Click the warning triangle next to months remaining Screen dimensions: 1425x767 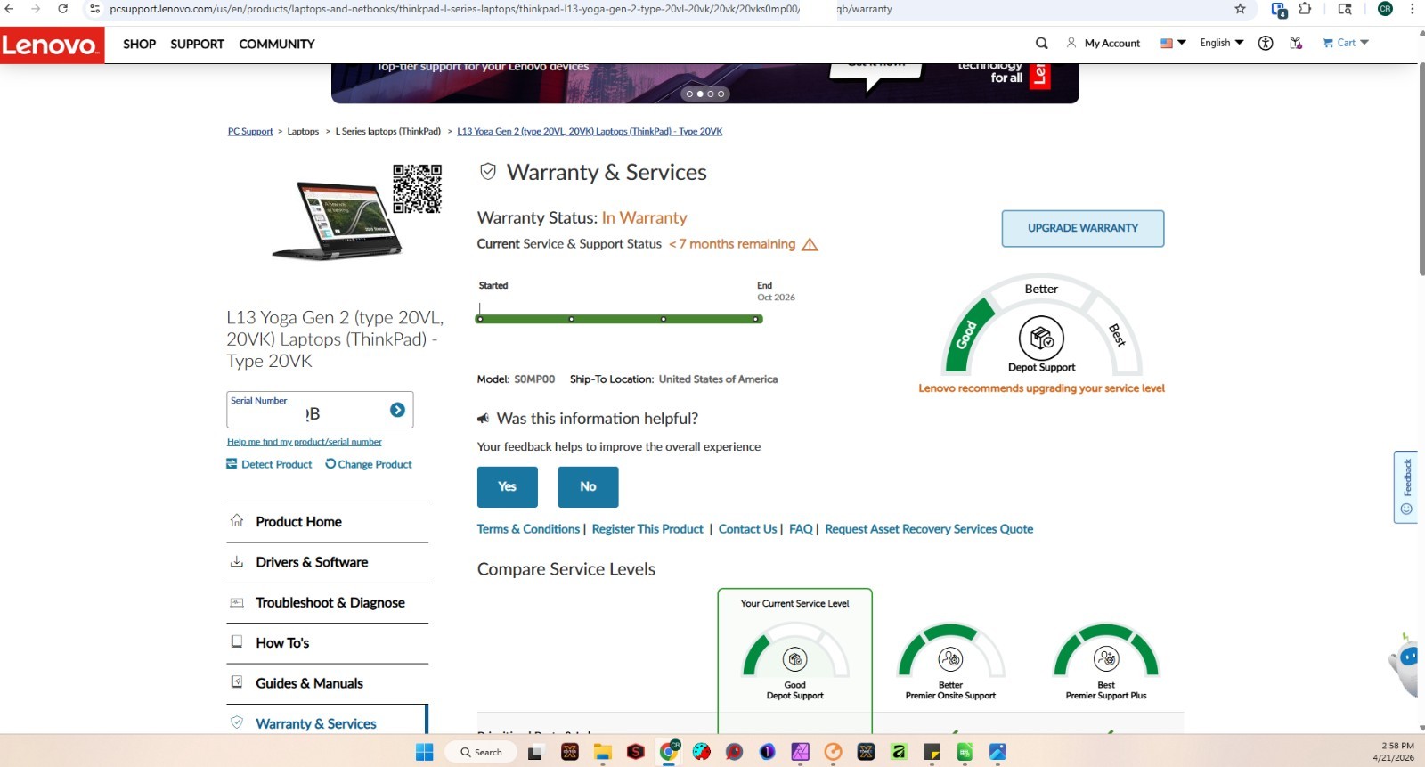(810, 244)
